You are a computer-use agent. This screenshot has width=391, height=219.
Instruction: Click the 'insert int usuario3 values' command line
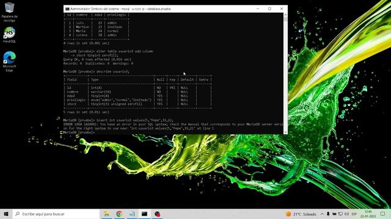(x=118, y=120)
